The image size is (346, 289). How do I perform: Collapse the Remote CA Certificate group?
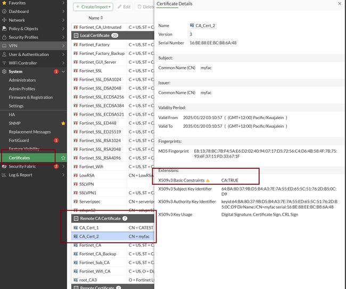click(76, 219)
